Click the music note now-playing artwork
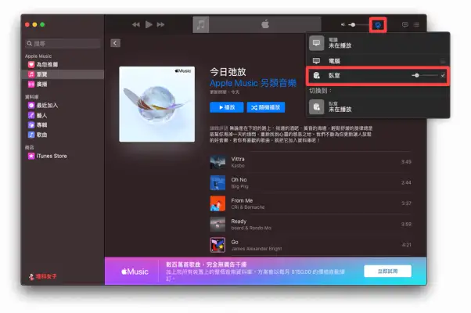This screenshot has height=313, width=471. tap(201, 24)
